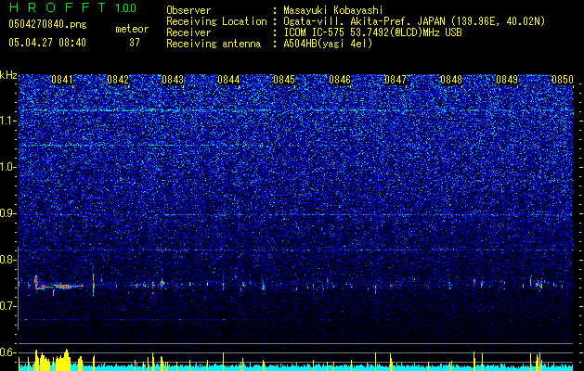
Task: Click the 0.9 kHz axis label
Action: (x=8, y=213)
